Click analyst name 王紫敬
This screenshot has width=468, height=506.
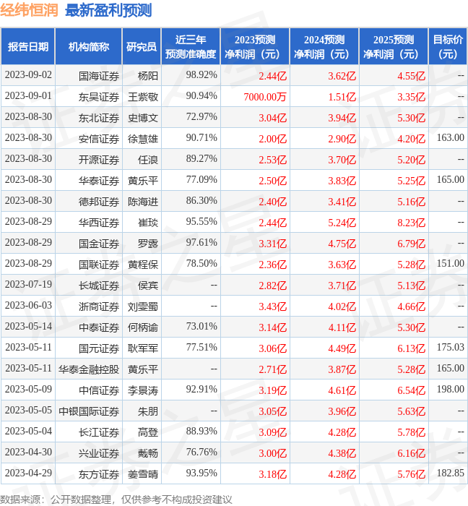[143, 97]
